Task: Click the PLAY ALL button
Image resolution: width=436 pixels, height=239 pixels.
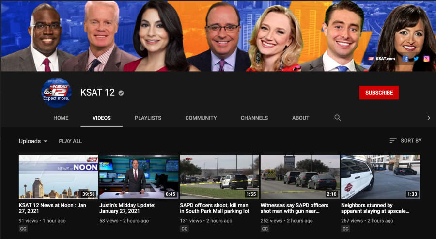Action: click(x=70, y=141)
